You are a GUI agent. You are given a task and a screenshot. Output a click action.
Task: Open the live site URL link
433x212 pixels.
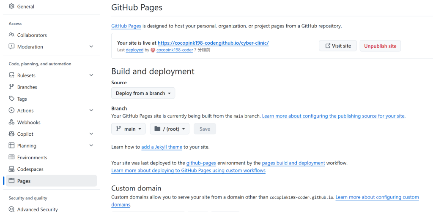tap(213, 43)
